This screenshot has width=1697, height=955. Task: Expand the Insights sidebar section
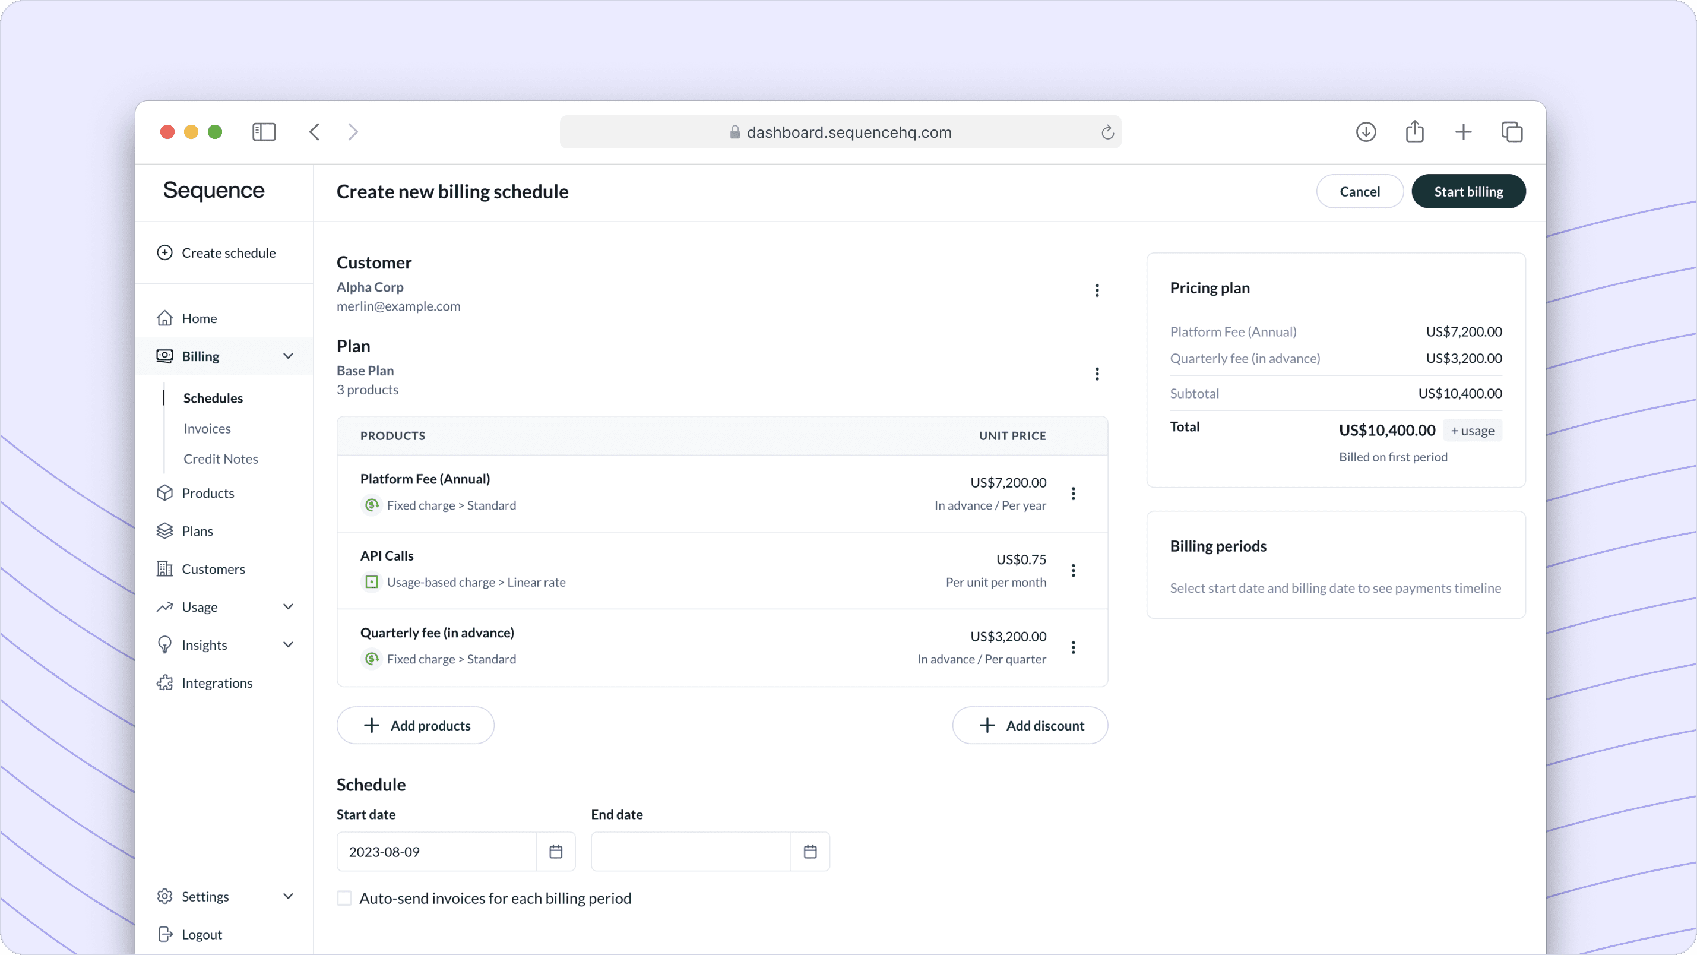pyautogui.click(x=288, y=644)
